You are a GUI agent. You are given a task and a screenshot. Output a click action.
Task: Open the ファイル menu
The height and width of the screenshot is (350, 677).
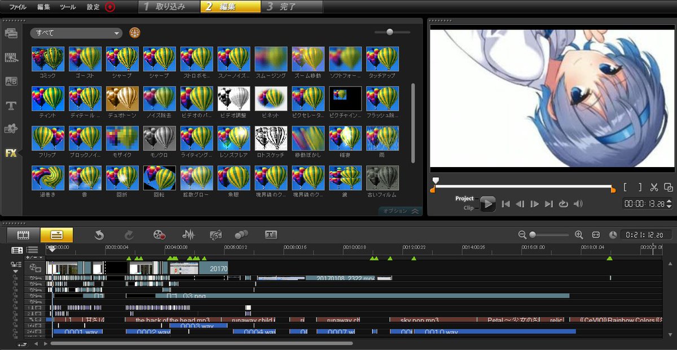click(x=17, y=7)
